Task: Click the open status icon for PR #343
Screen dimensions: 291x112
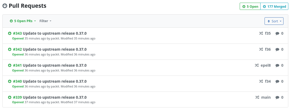Action: (10, 34)
